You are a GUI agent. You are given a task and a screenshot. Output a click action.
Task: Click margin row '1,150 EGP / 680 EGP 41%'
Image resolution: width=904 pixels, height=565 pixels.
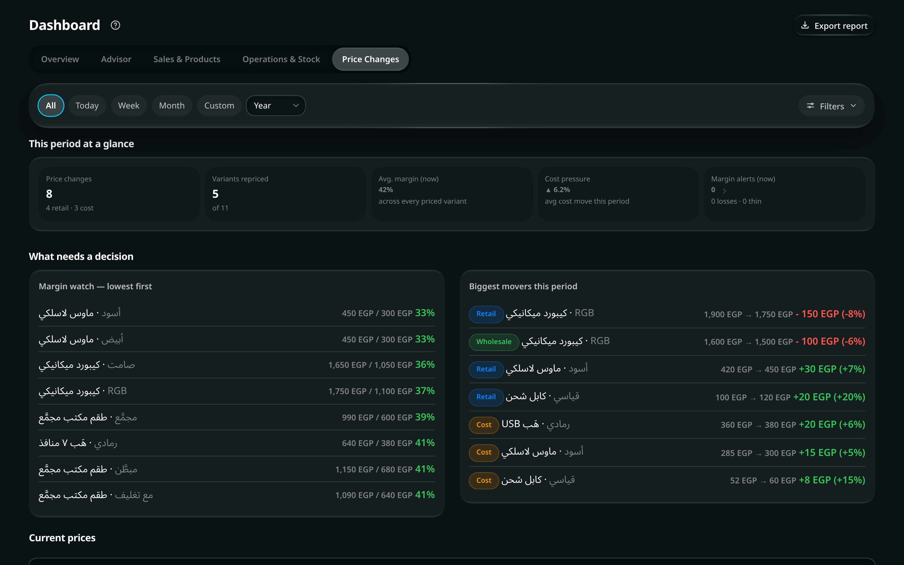click(237, 469)
